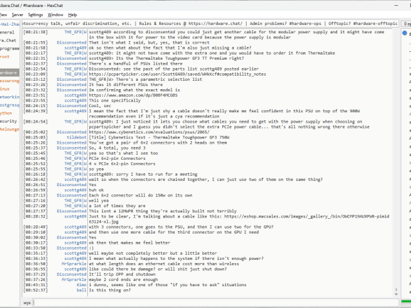Open the Window menu

pyautogui.click(x=56, y=14)
